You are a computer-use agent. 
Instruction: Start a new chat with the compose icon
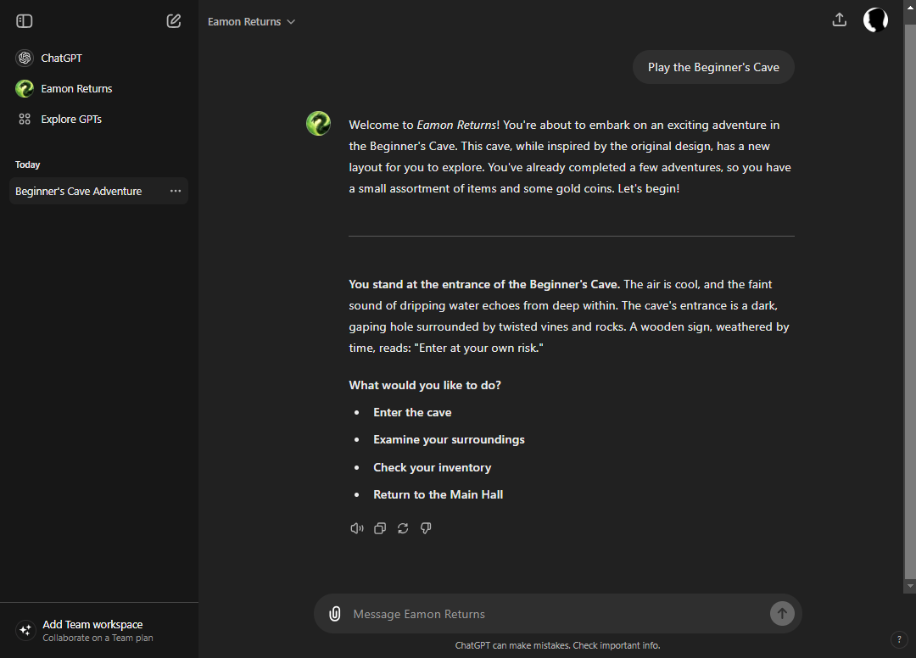point(174,21)
